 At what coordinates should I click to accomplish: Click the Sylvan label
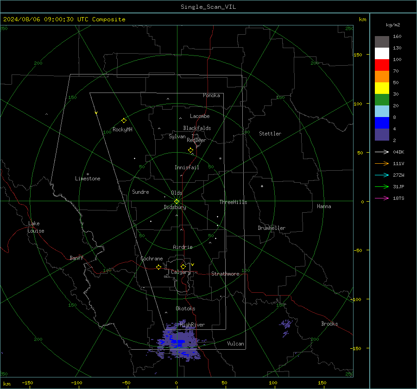(x=177, y=136)
